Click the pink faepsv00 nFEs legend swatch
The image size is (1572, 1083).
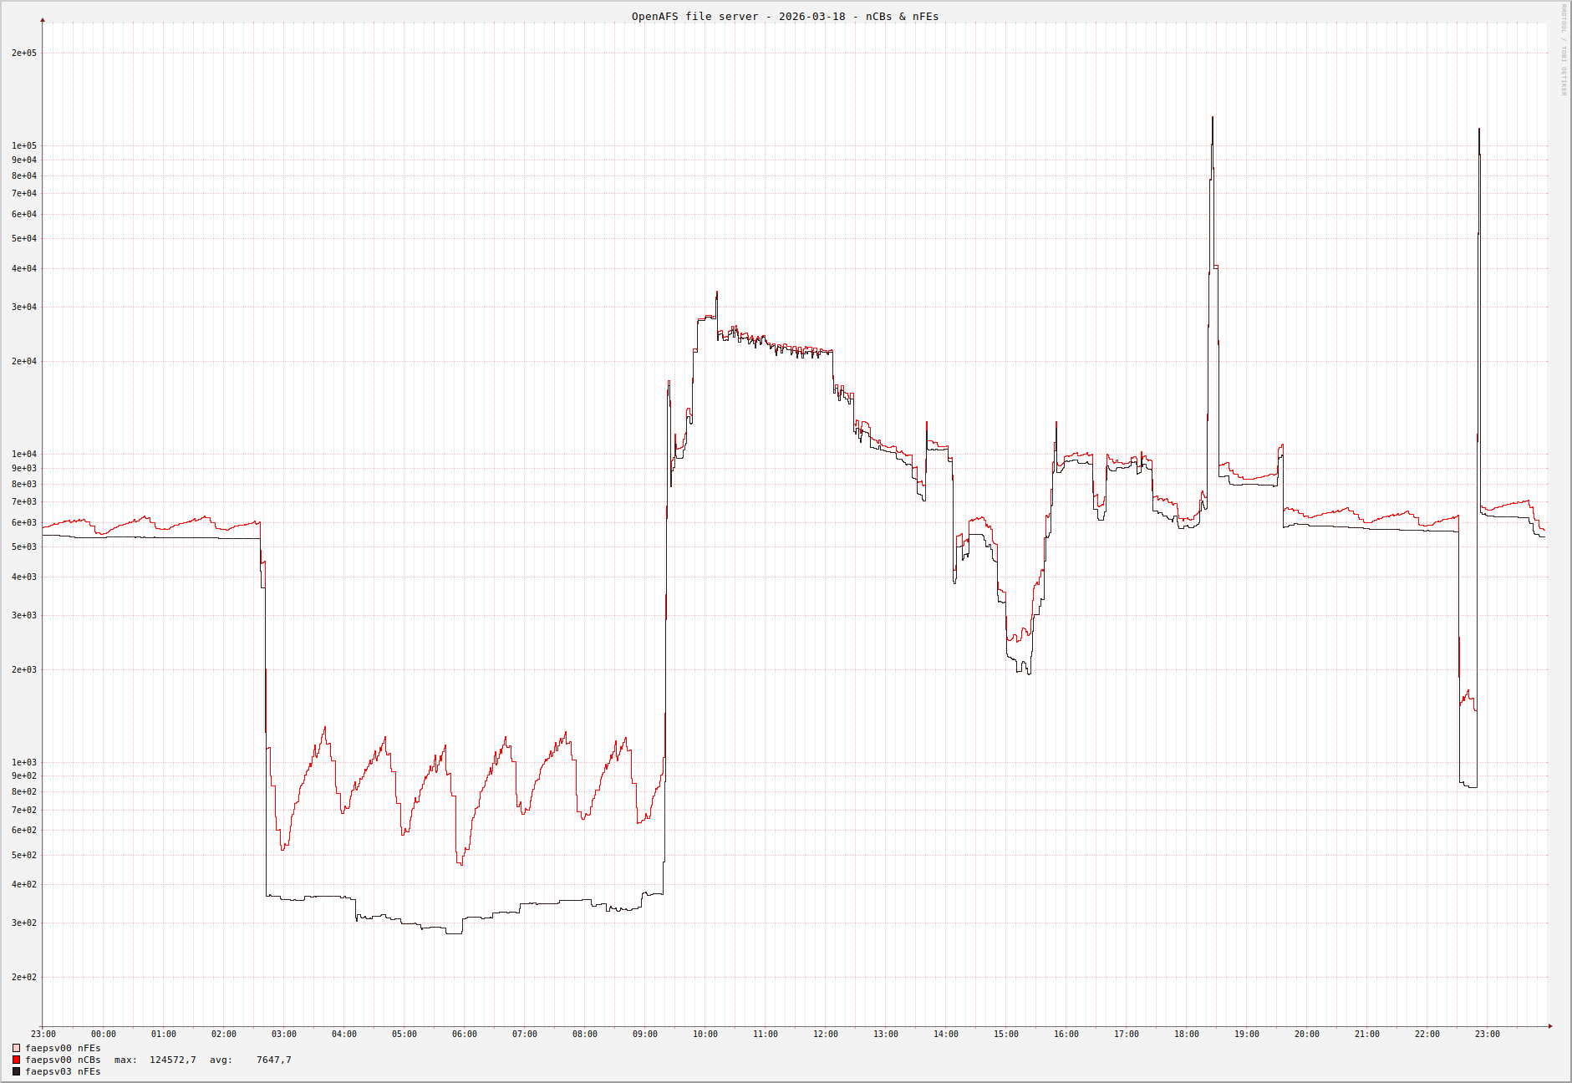pos(16,1048)
